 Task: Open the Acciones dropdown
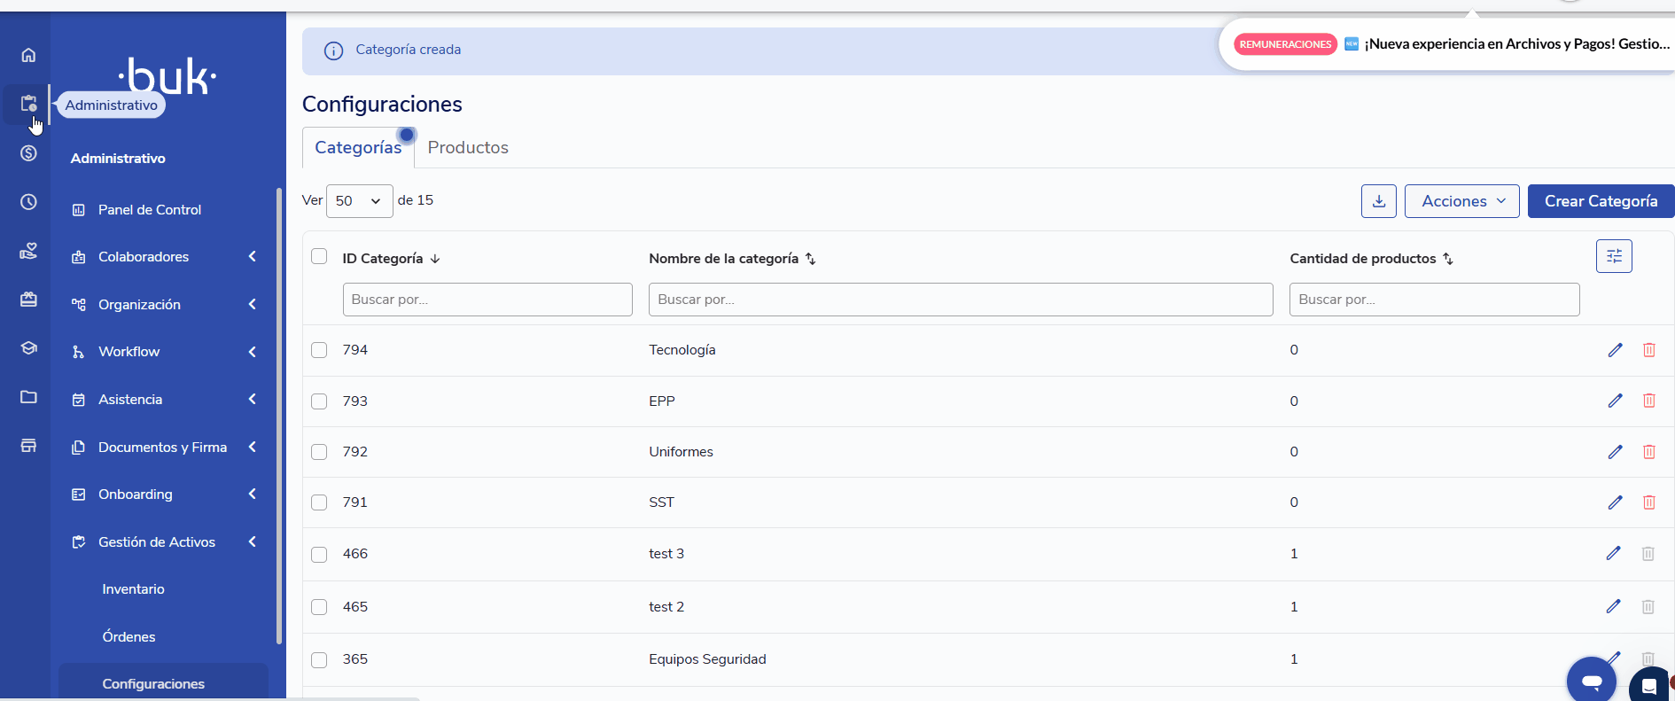(1461, 201)
